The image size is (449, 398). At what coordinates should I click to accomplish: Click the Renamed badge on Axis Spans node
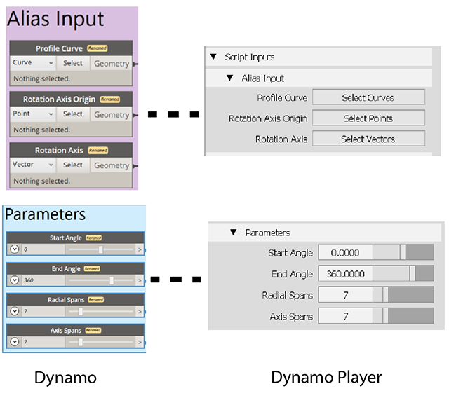click(x=93, y=330)
